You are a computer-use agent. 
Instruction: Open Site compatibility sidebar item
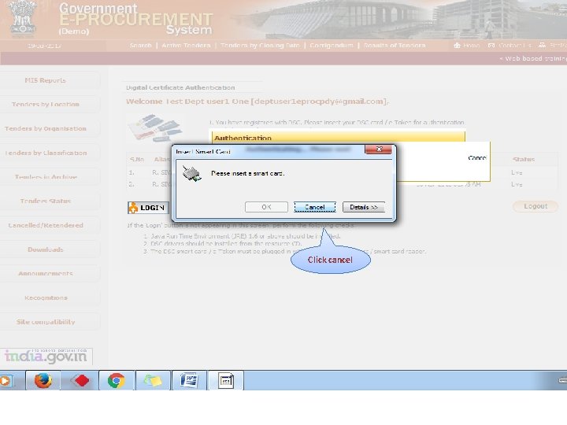tap(46, 322)
